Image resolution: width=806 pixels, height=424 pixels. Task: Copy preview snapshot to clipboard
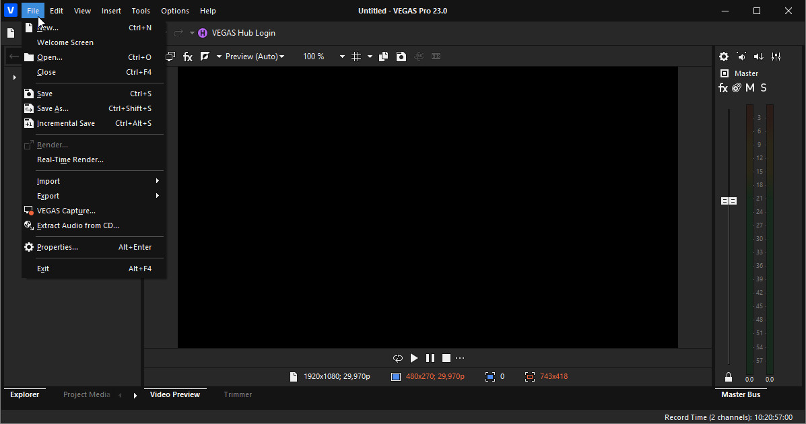pyautogui.click(x=384, y=57)
